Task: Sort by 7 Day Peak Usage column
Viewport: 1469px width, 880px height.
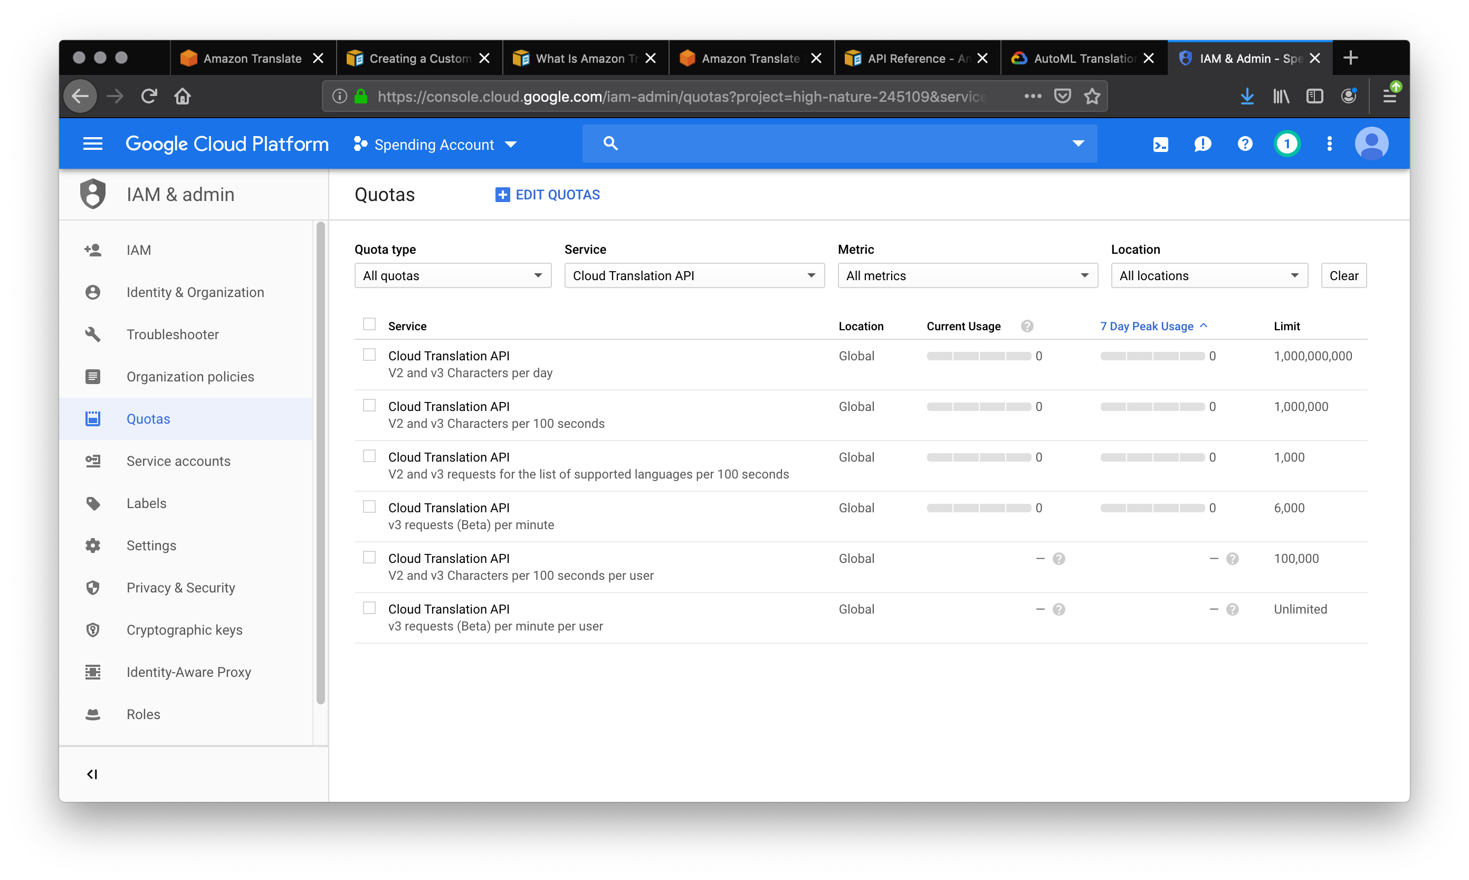Action: pos(1153,326)
